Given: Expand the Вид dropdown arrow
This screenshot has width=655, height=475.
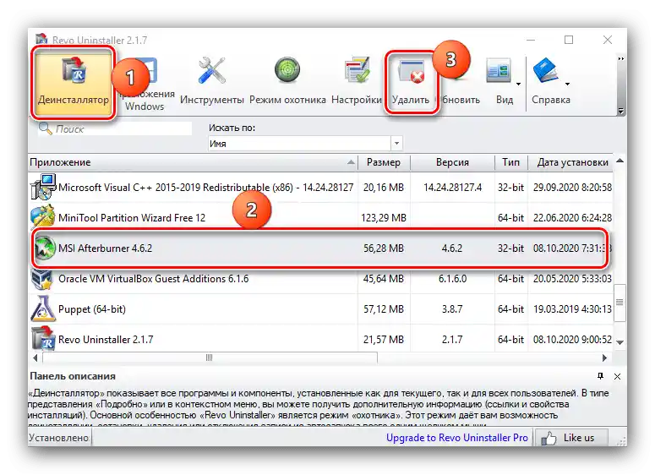Looking at the screenshot, I should pyautogui.click(x=518, y=84).
